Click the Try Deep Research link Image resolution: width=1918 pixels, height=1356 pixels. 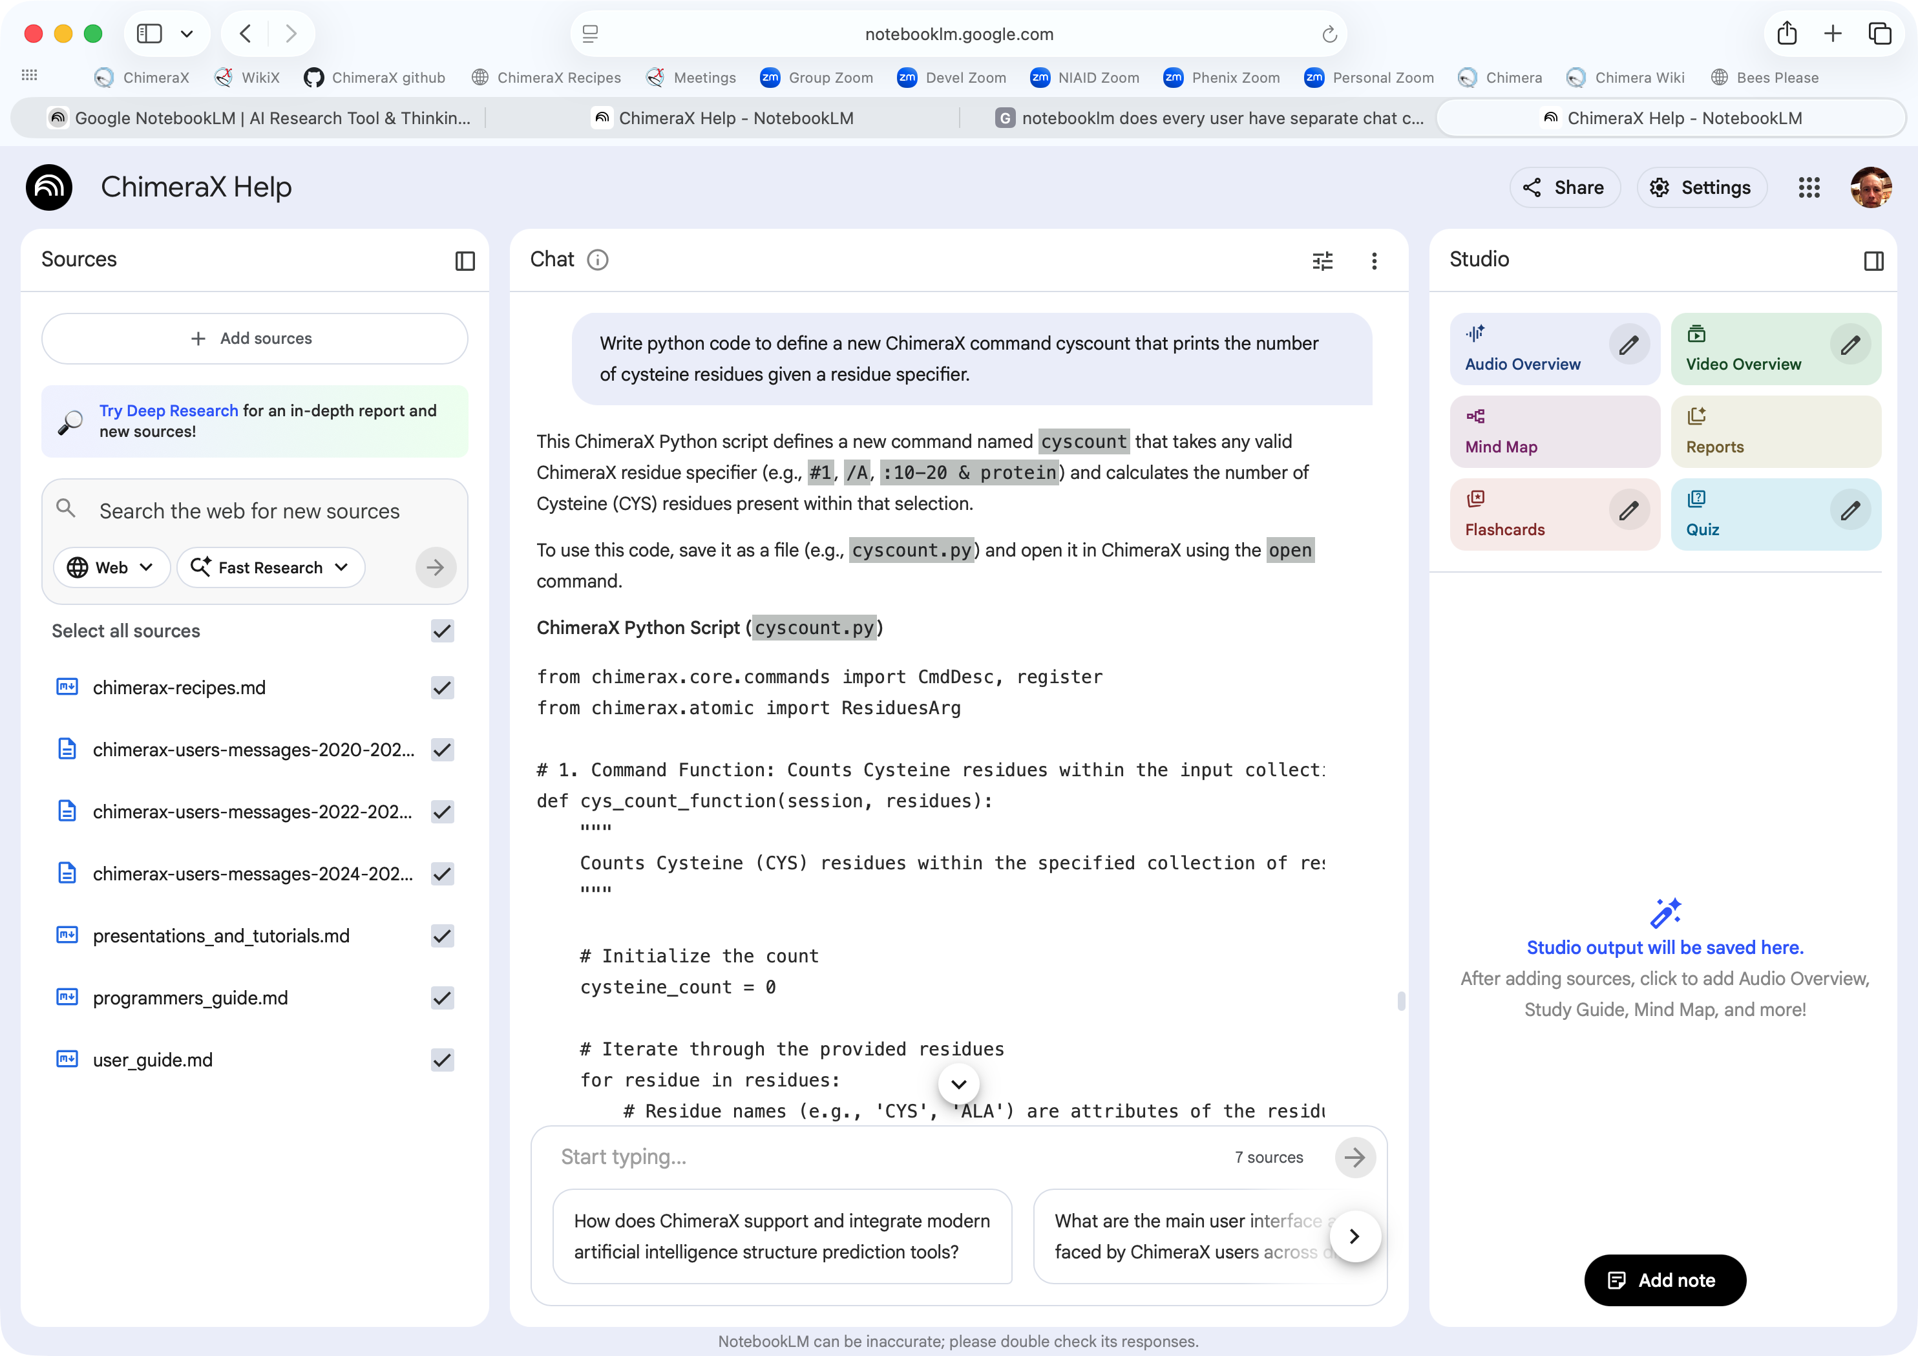(x=169, y=410)
